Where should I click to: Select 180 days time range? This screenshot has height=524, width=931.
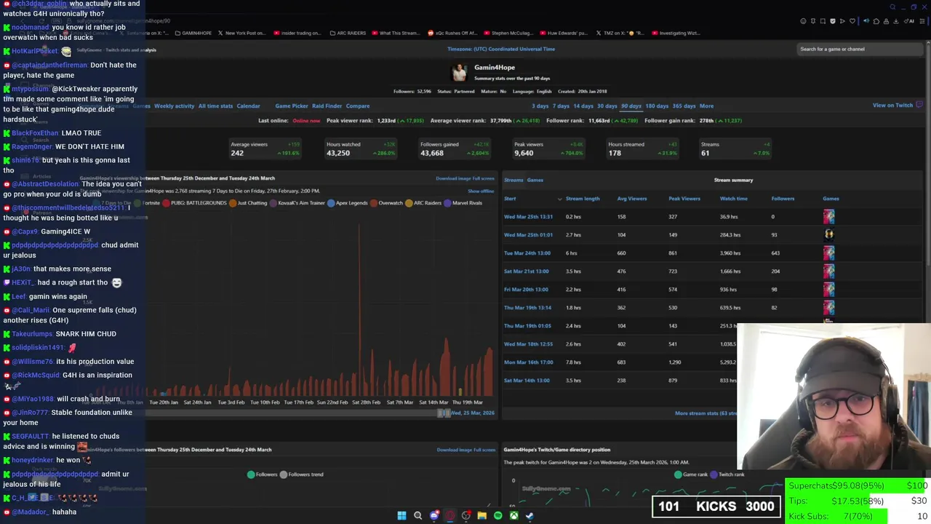657,106
